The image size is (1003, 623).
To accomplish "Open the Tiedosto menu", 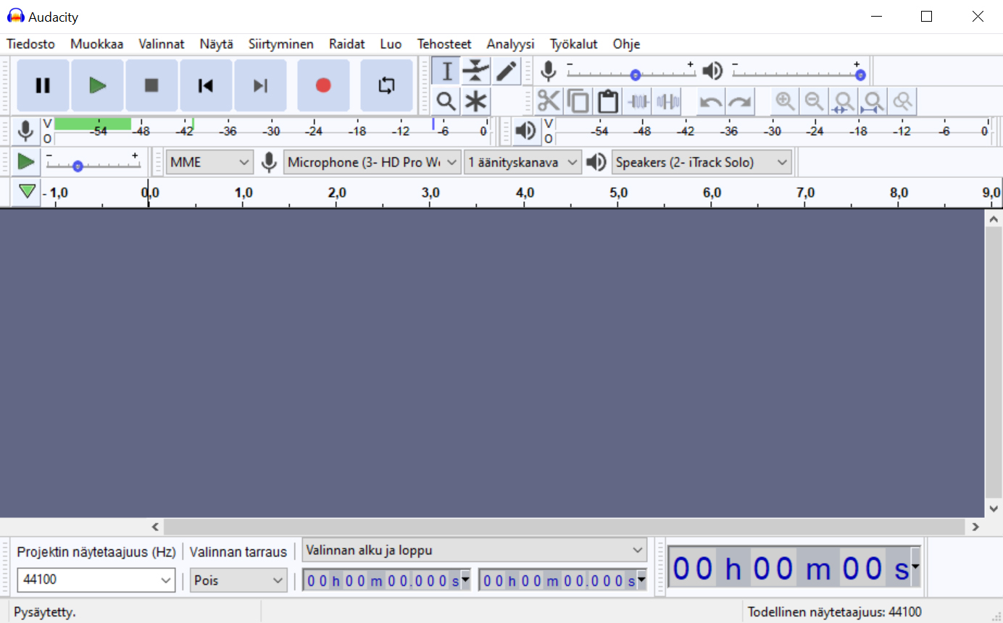I will tap(30, 44).
